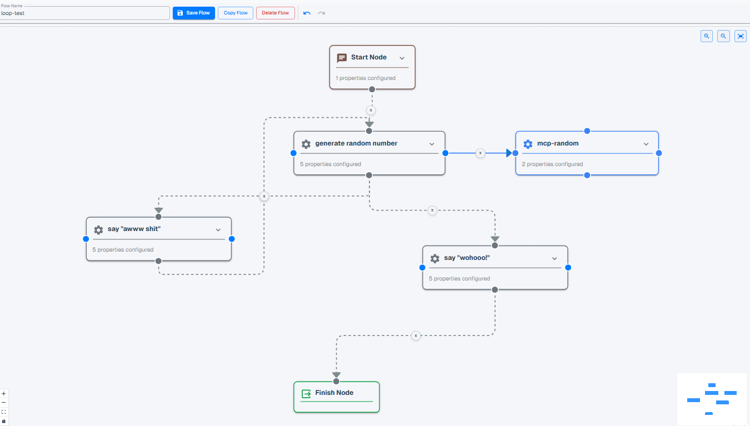Click the gear icon on say "wohooo!" node
Screen dimensions: 750x426
coord(435,258)
